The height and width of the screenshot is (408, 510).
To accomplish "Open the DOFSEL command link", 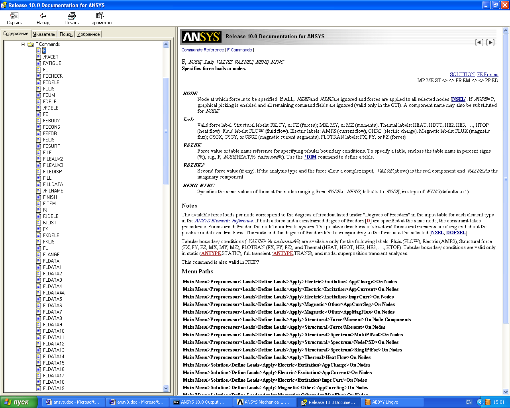I will (456, 233).
